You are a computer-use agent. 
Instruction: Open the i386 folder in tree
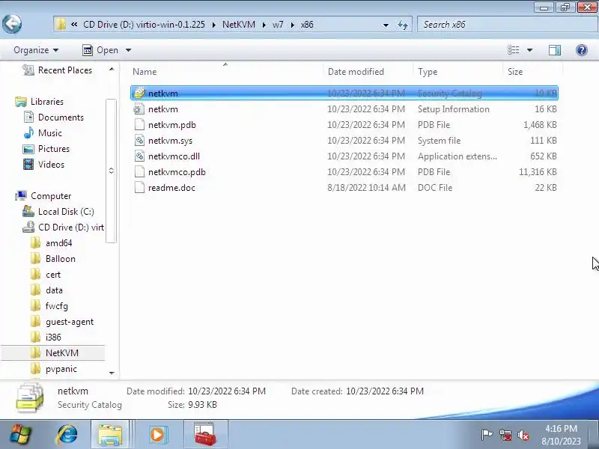pyautogui.click(x=53, y=337)
